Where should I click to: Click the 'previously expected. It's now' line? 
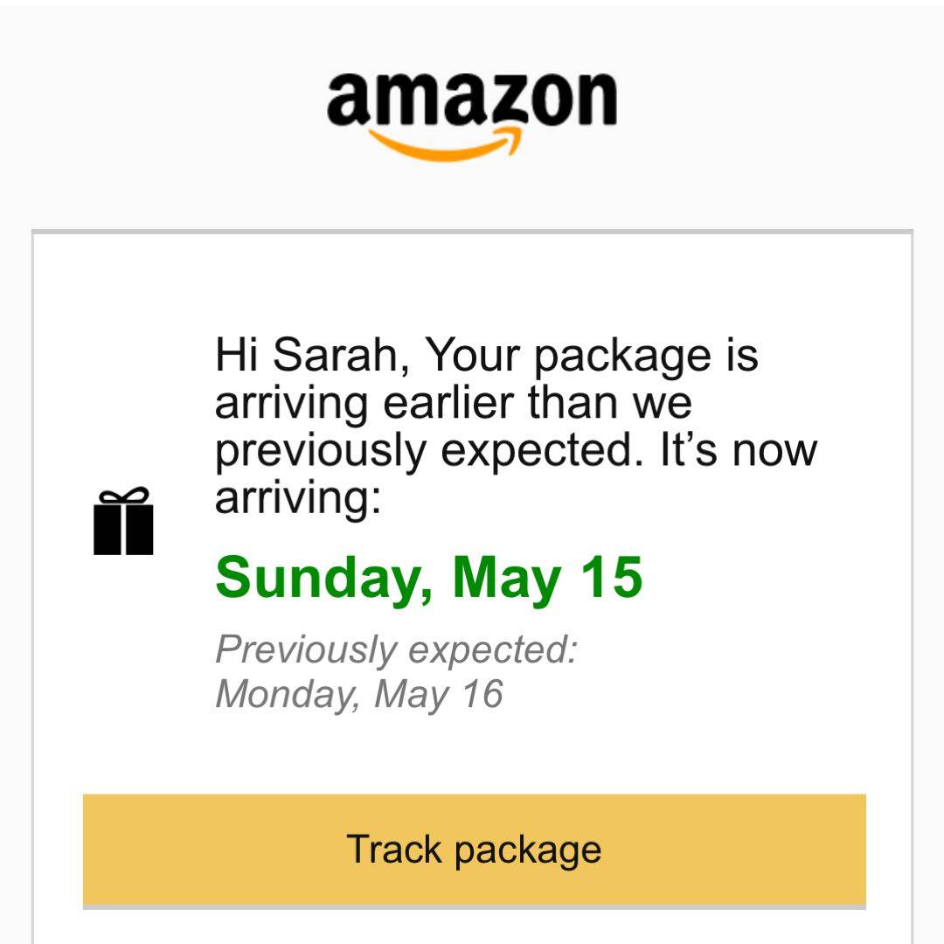(x=516, y=449)
